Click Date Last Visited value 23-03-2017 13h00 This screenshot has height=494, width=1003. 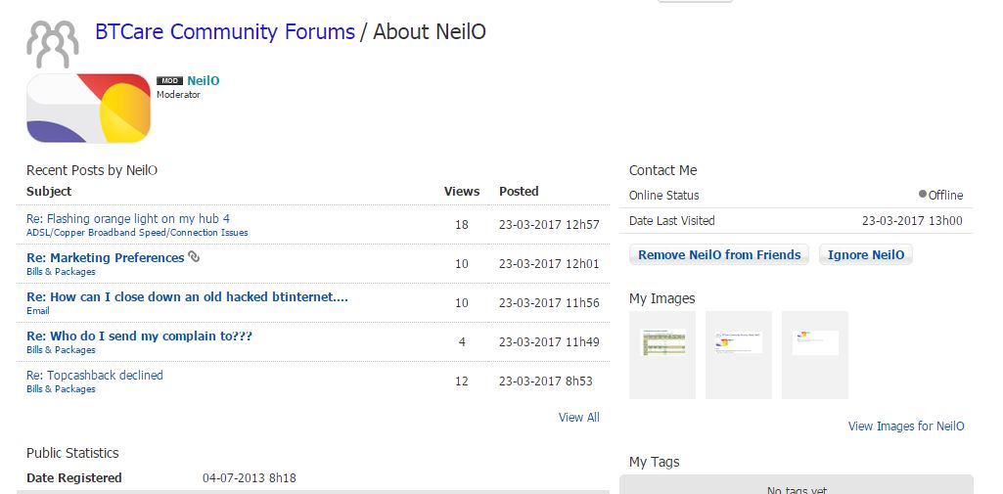(912, 220)
